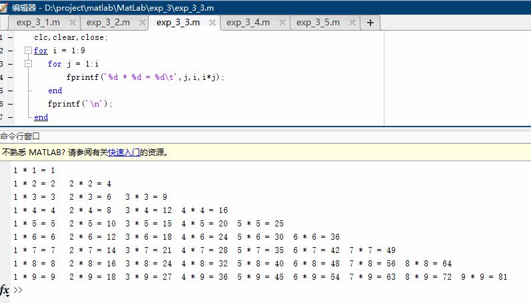This screenshot has width=531, height=303.
Task: Open the 快速入门 link
Action: coord(124,152)
